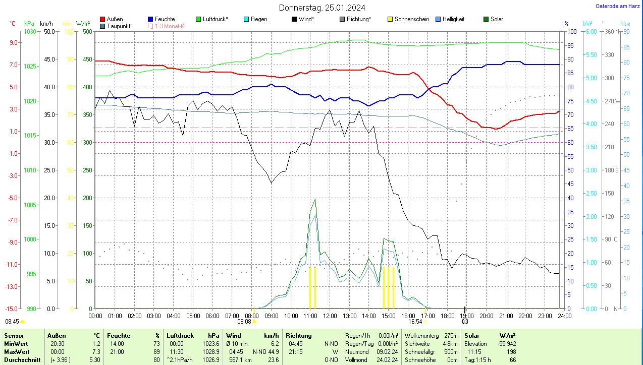Click the blue Feuchte legend square

[150, 19]
